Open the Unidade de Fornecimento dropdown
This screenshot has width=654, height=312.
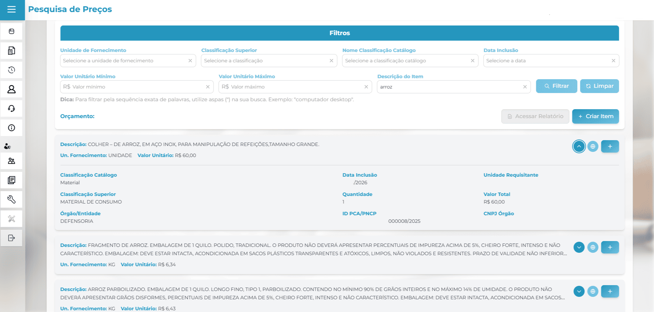pos(124,61)
